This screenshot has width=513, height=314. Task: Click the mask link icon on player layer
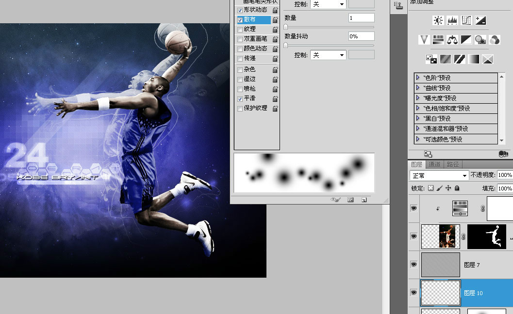463,236
